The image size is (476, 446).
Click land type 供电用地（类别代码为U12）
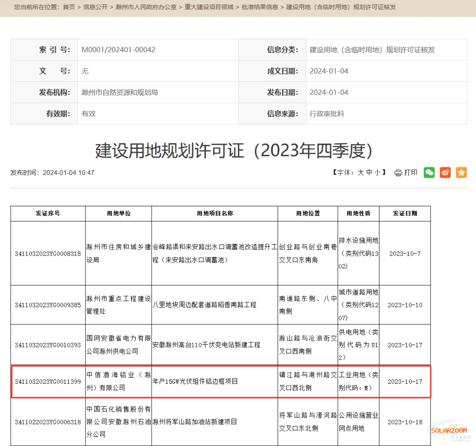pyautogui.click(x=358, y=345)
